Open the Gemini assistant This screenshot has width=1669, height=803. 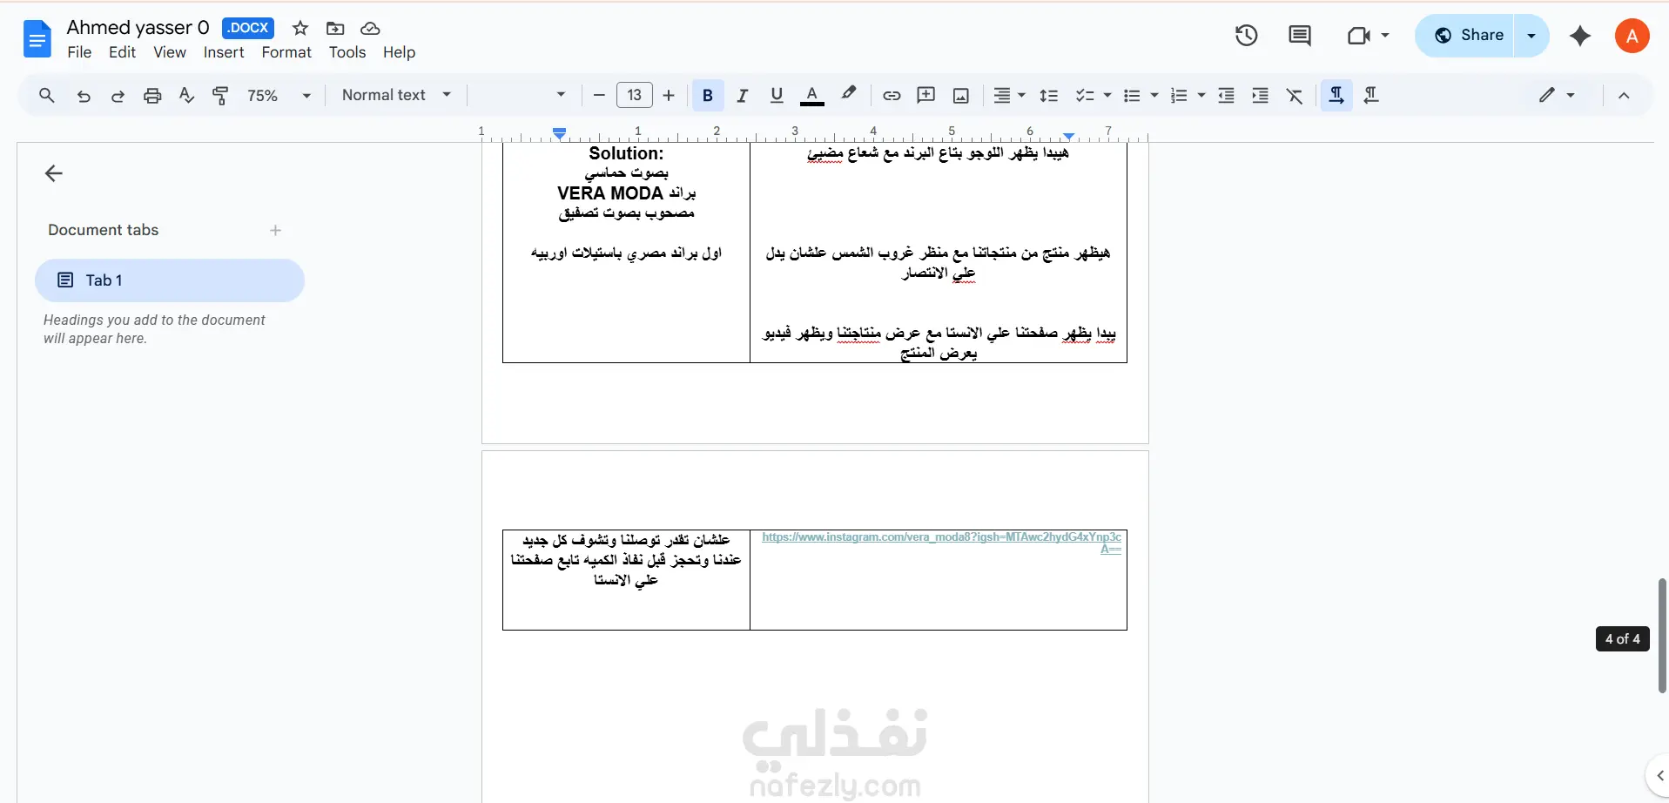(x=1580, y=36)
